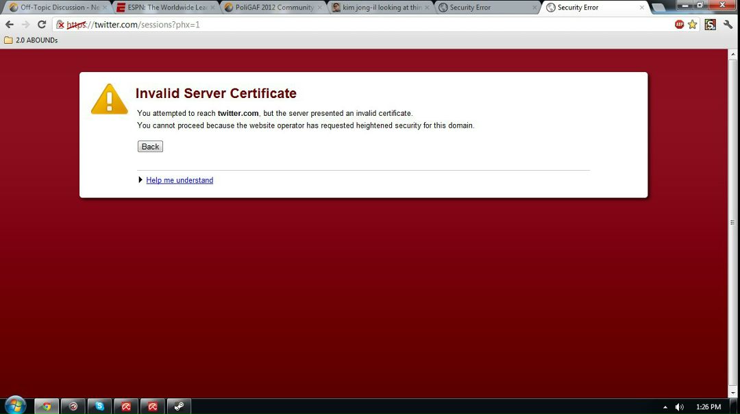Show hidden system tray icons
The height and width of the screenshot is (414, 740).
pos(665,407)
